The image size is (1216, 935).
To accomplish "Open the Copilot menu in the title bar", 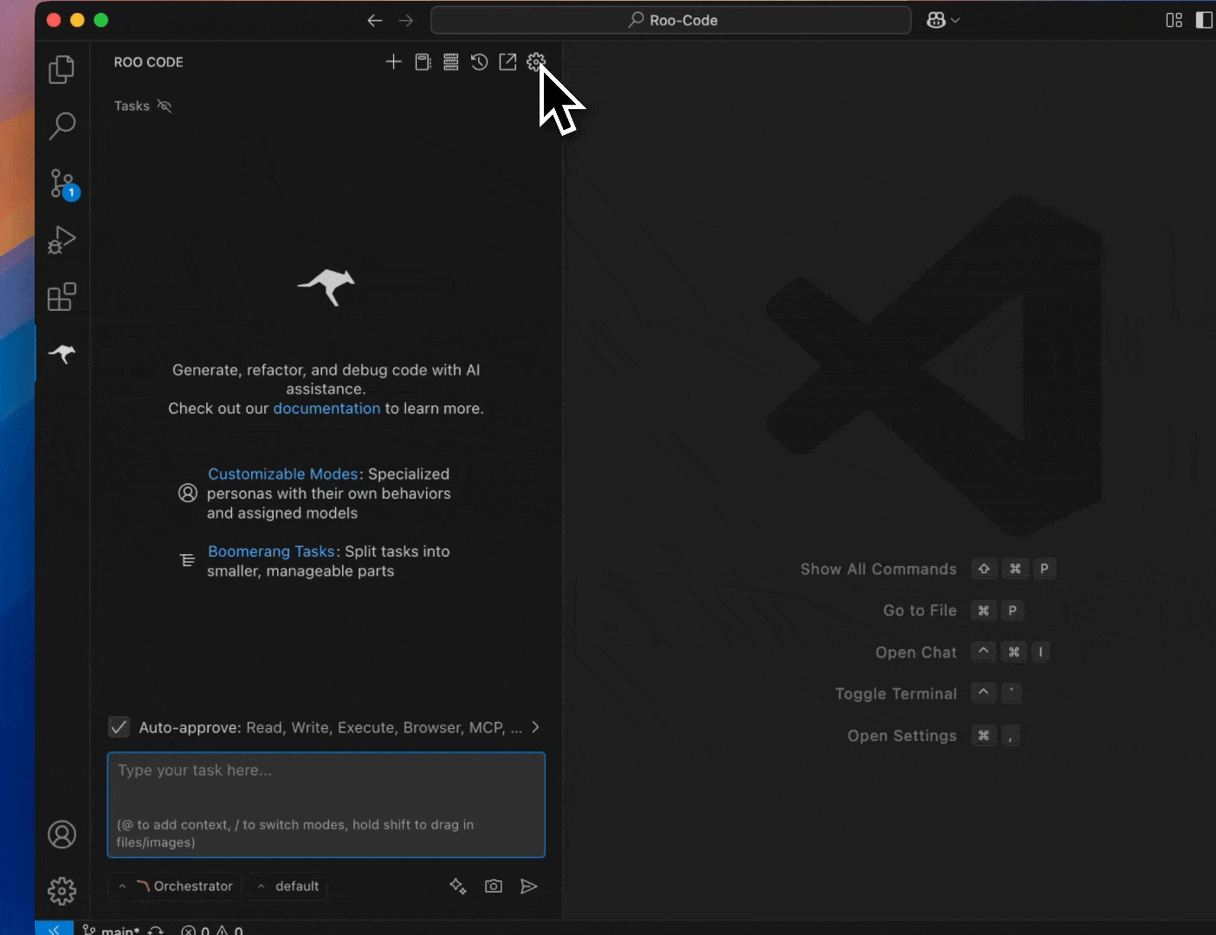I will pos(942,20).
